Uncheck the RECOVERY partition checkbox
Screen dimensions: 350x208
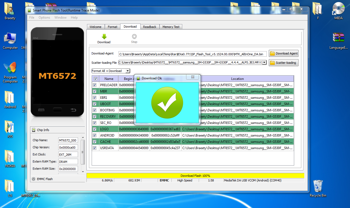pyautogui.click(x=95, y=117)
